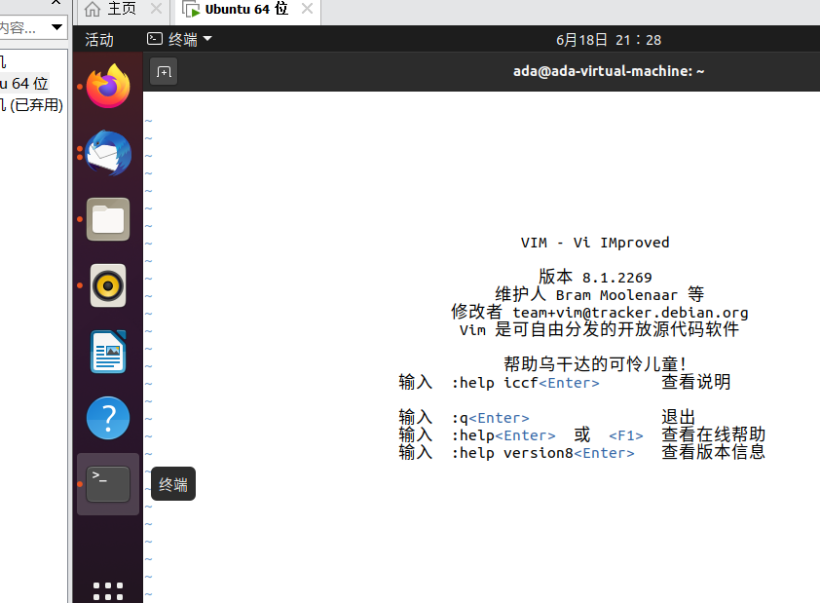The width and height of the screenshot is (820, 603).
Task: Switch to the Ubuntu 64 位 tab
Action: pos(246,9)
